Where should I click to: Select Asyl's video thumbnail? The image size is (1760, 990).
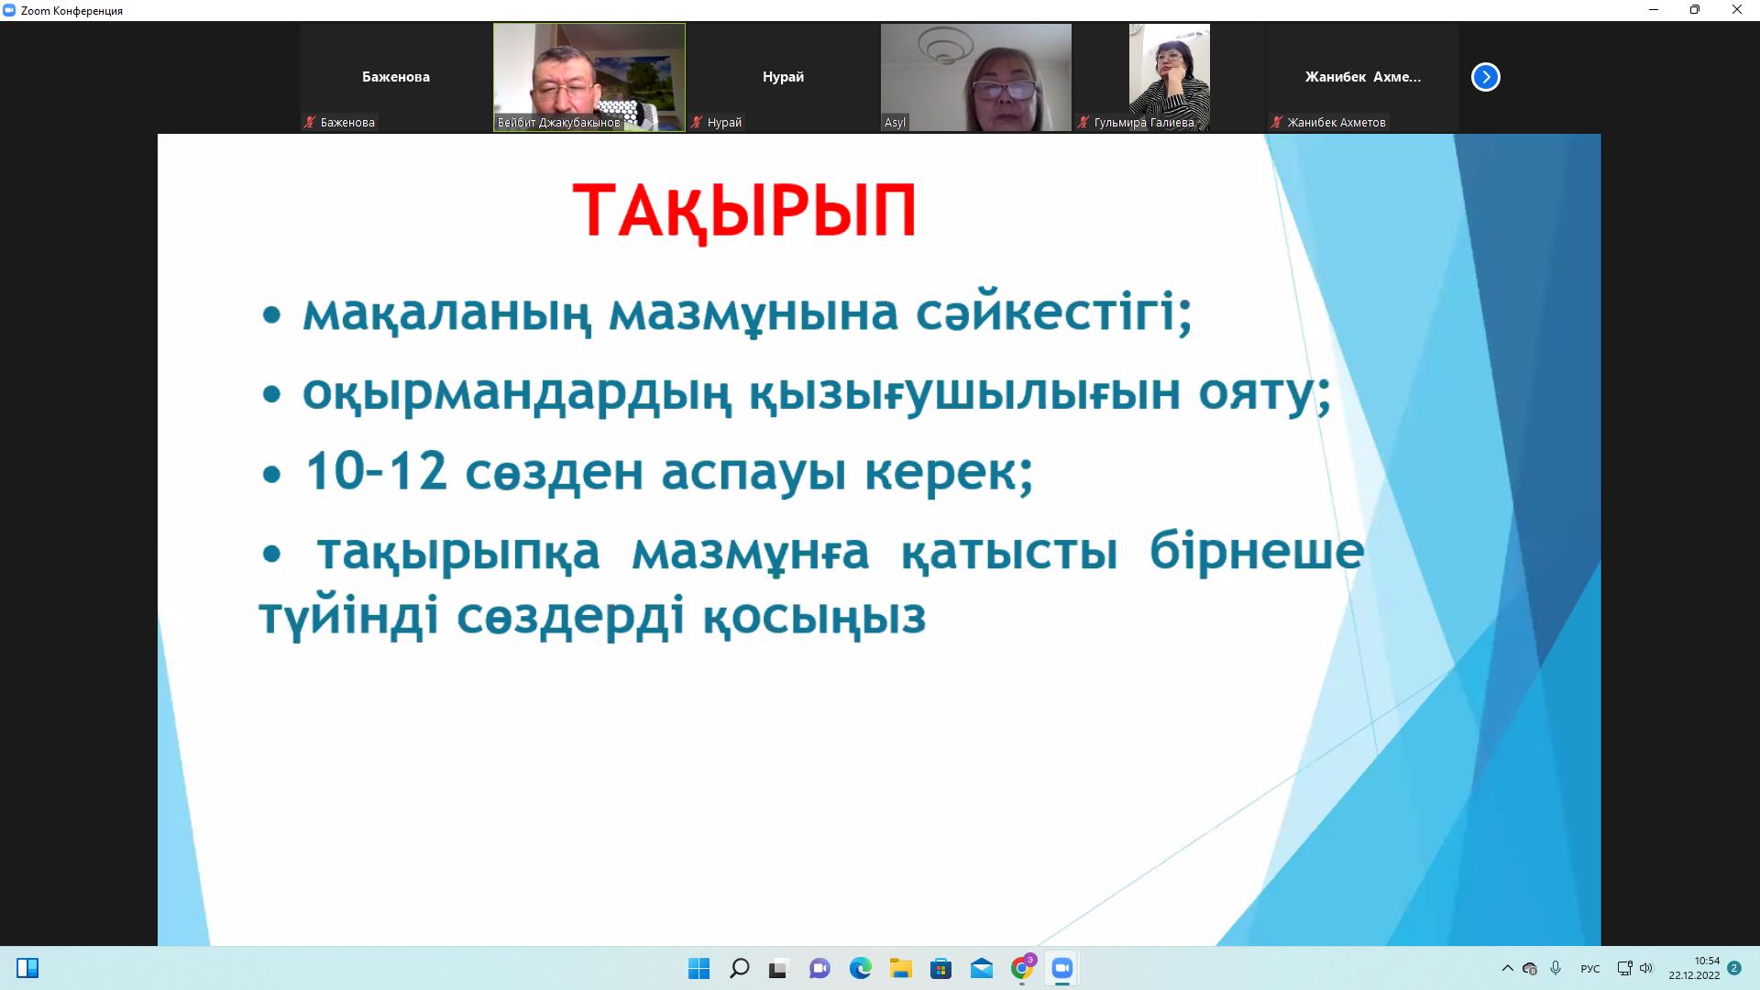pyautogui.click(x=975, y=77)
